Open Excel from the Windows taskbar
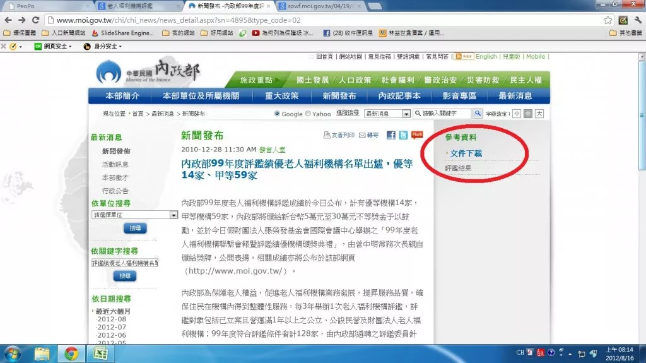The image size is (646, 363). [100, 353]
